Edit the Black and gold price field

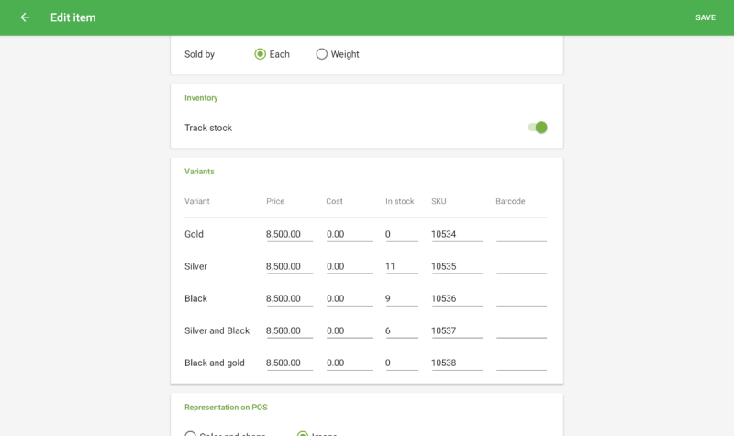coord(289,363)
